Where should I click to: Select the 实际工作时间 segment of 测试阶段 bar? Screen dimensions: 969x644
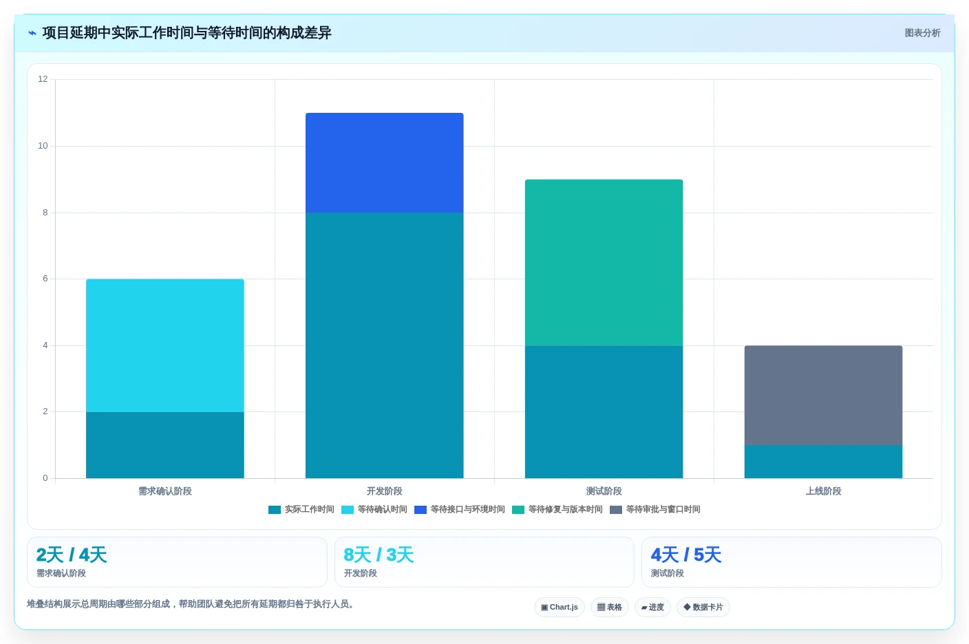pyautogui.click(x=604, y=411)
